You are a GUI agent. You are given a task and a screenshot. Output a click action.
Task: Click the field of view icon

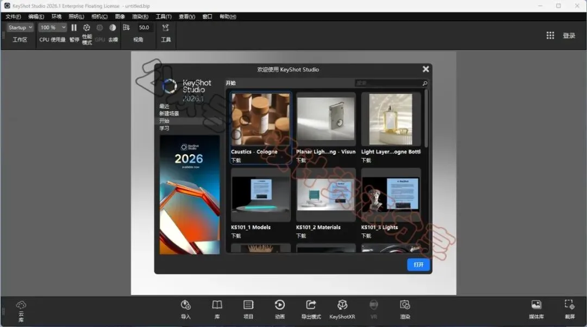[x=126, y=27]
